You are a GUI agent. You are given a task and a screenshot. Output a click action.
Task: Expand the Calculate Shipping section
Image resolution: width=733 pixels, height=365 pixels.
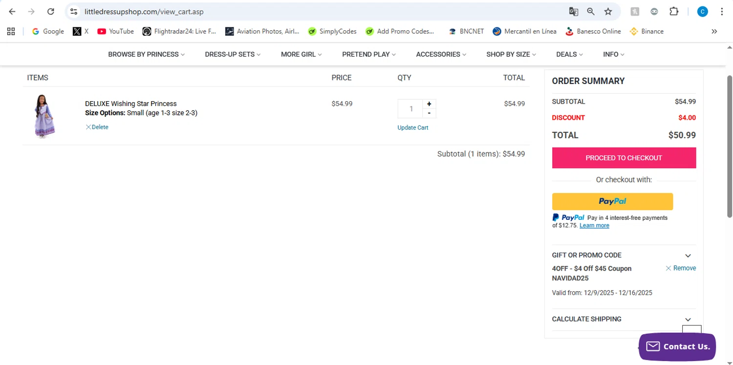(688, 320)
